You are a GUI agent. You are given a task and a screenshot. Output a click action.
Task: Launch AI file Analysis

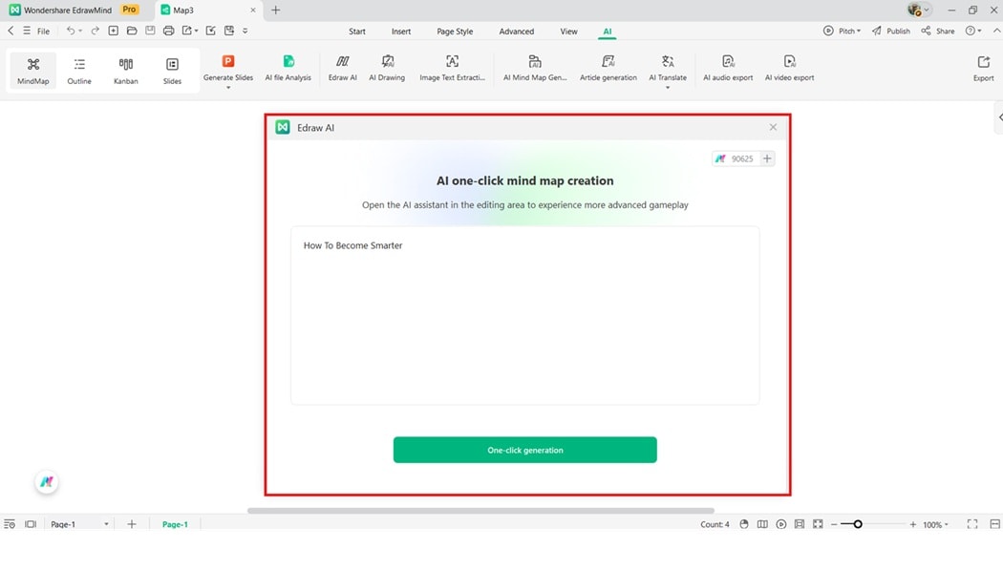pos(288,69)
